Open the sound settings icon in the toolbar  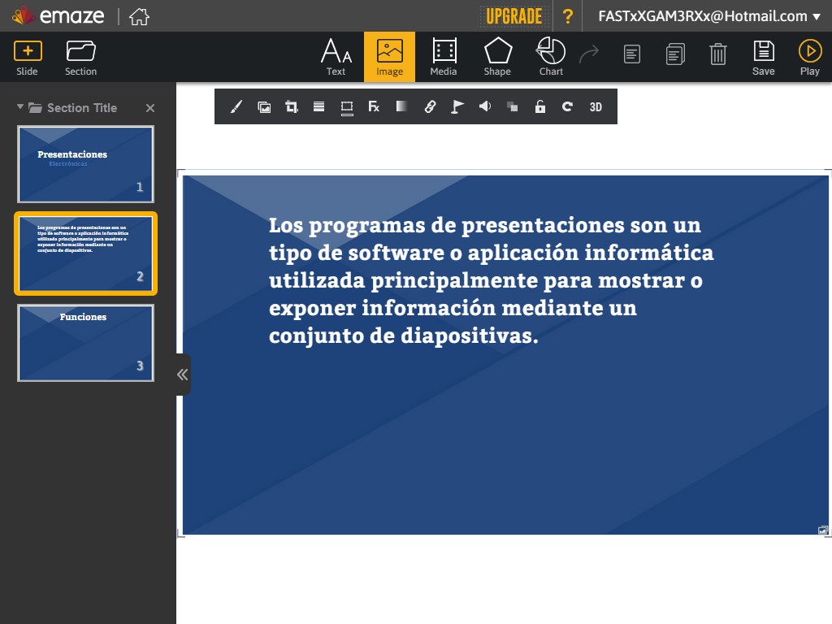(484, 106)
